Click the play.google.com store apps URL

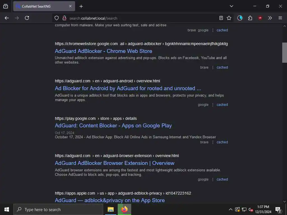pyautogui.click(x=96, y=118)
